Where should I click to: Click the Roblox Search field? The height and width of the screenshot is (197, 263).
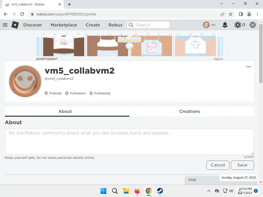pos(148,25)
